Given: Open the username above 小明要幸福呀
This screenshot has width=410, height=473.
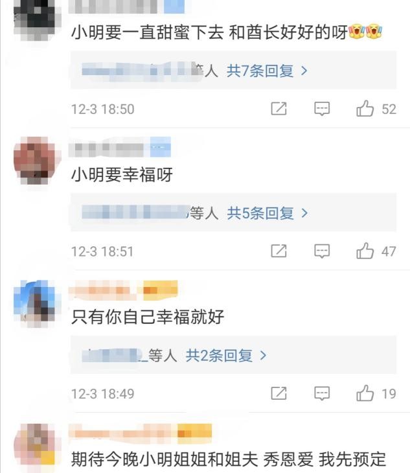Looking at the screenshot, I should click(120, 147).
